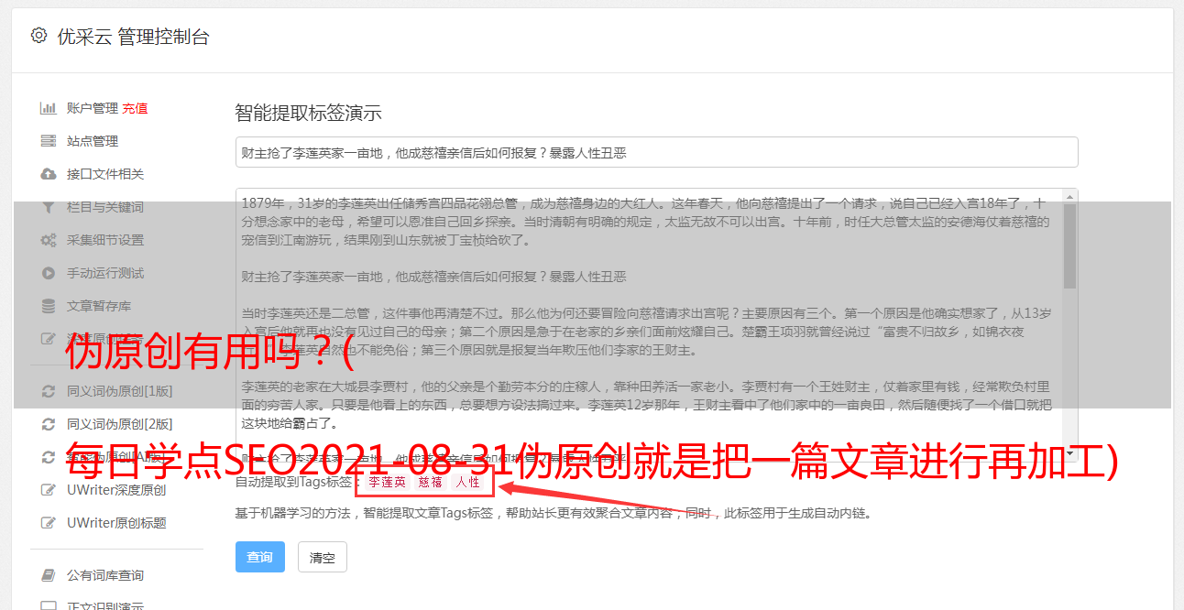Open the 站点管理 menu item
The height and width of the screenshot is (610, 1184).
pyautogui.click(x=93, y=141)
